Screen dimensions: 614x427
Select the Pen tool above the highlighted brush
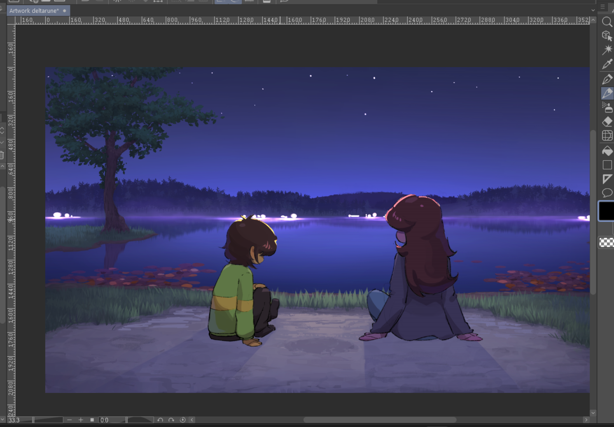tap(607, 79)
